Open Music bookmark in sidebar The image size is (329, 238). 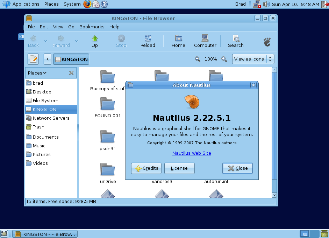tap(51, 146)
